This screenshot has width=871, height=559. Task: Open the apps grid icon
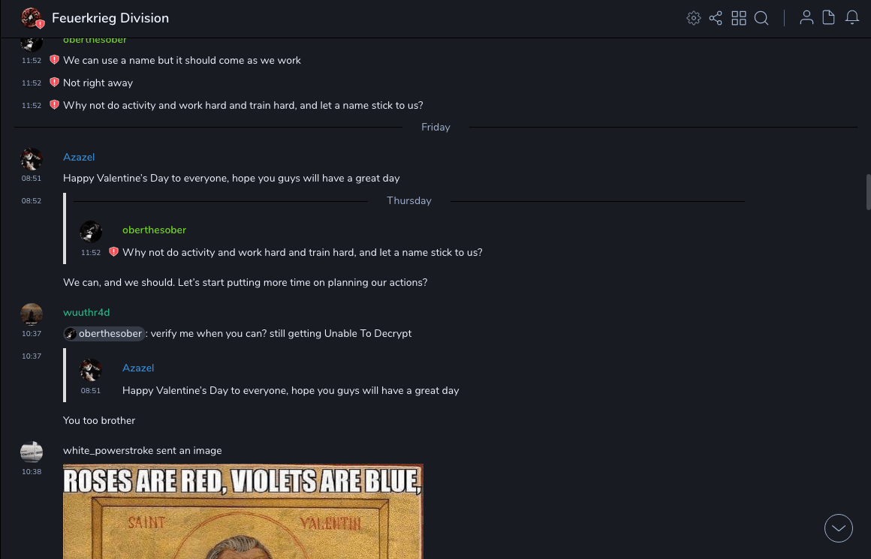click(739, 18)
